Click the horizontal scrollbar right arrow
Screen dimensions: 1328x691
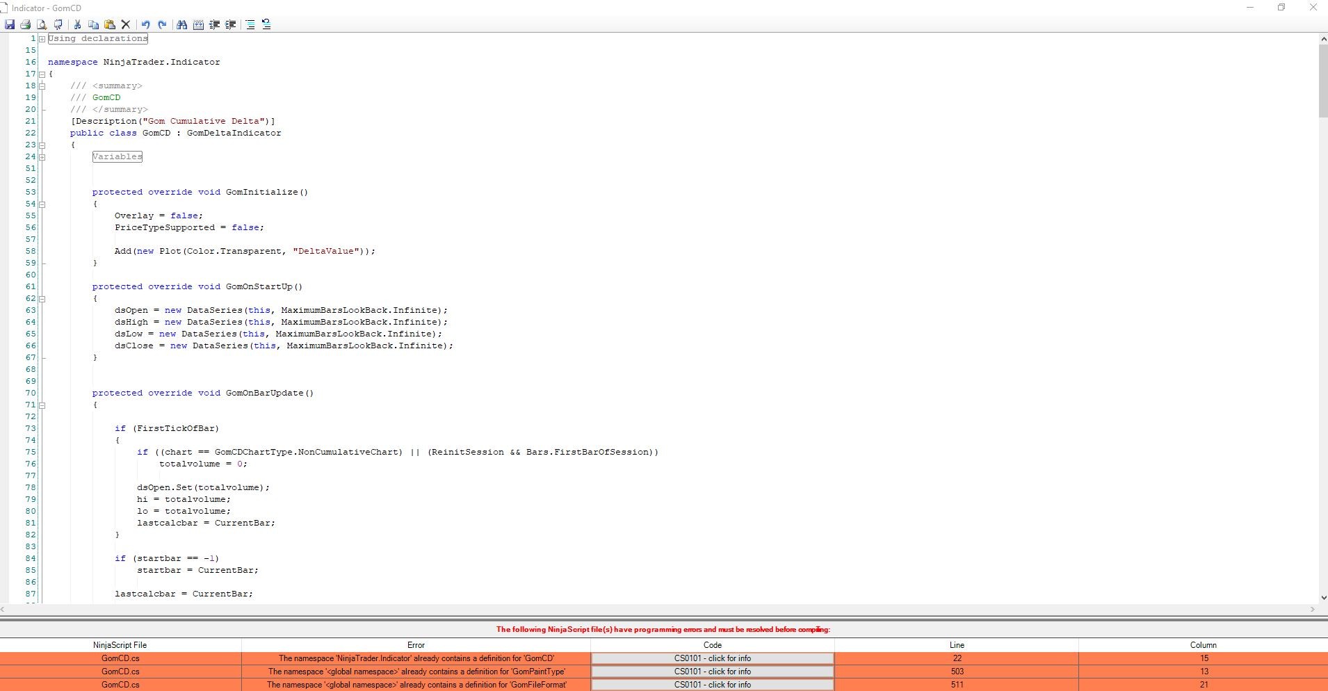pos(1313,610)
